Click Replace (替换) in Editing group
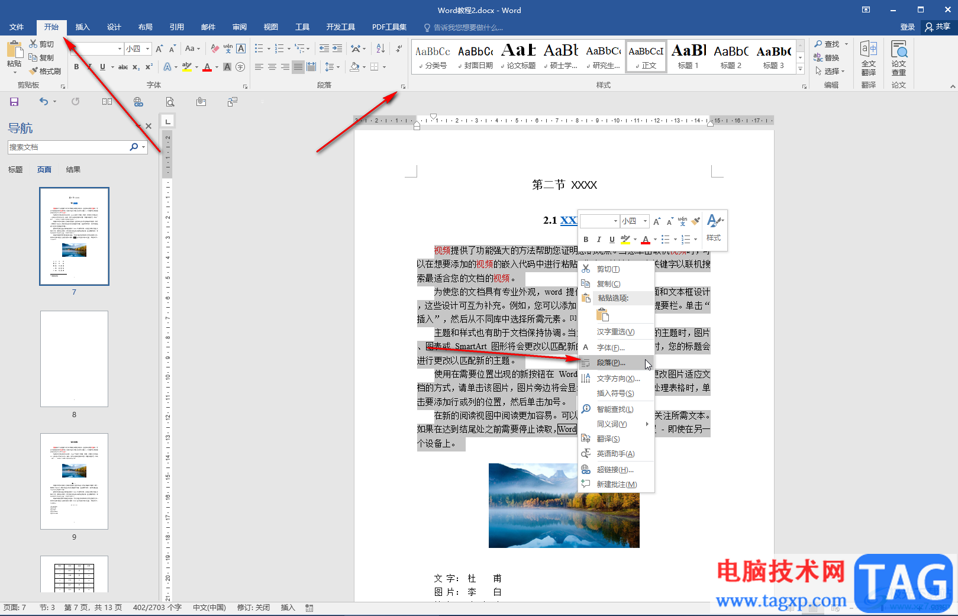 [x=827, y=57]
